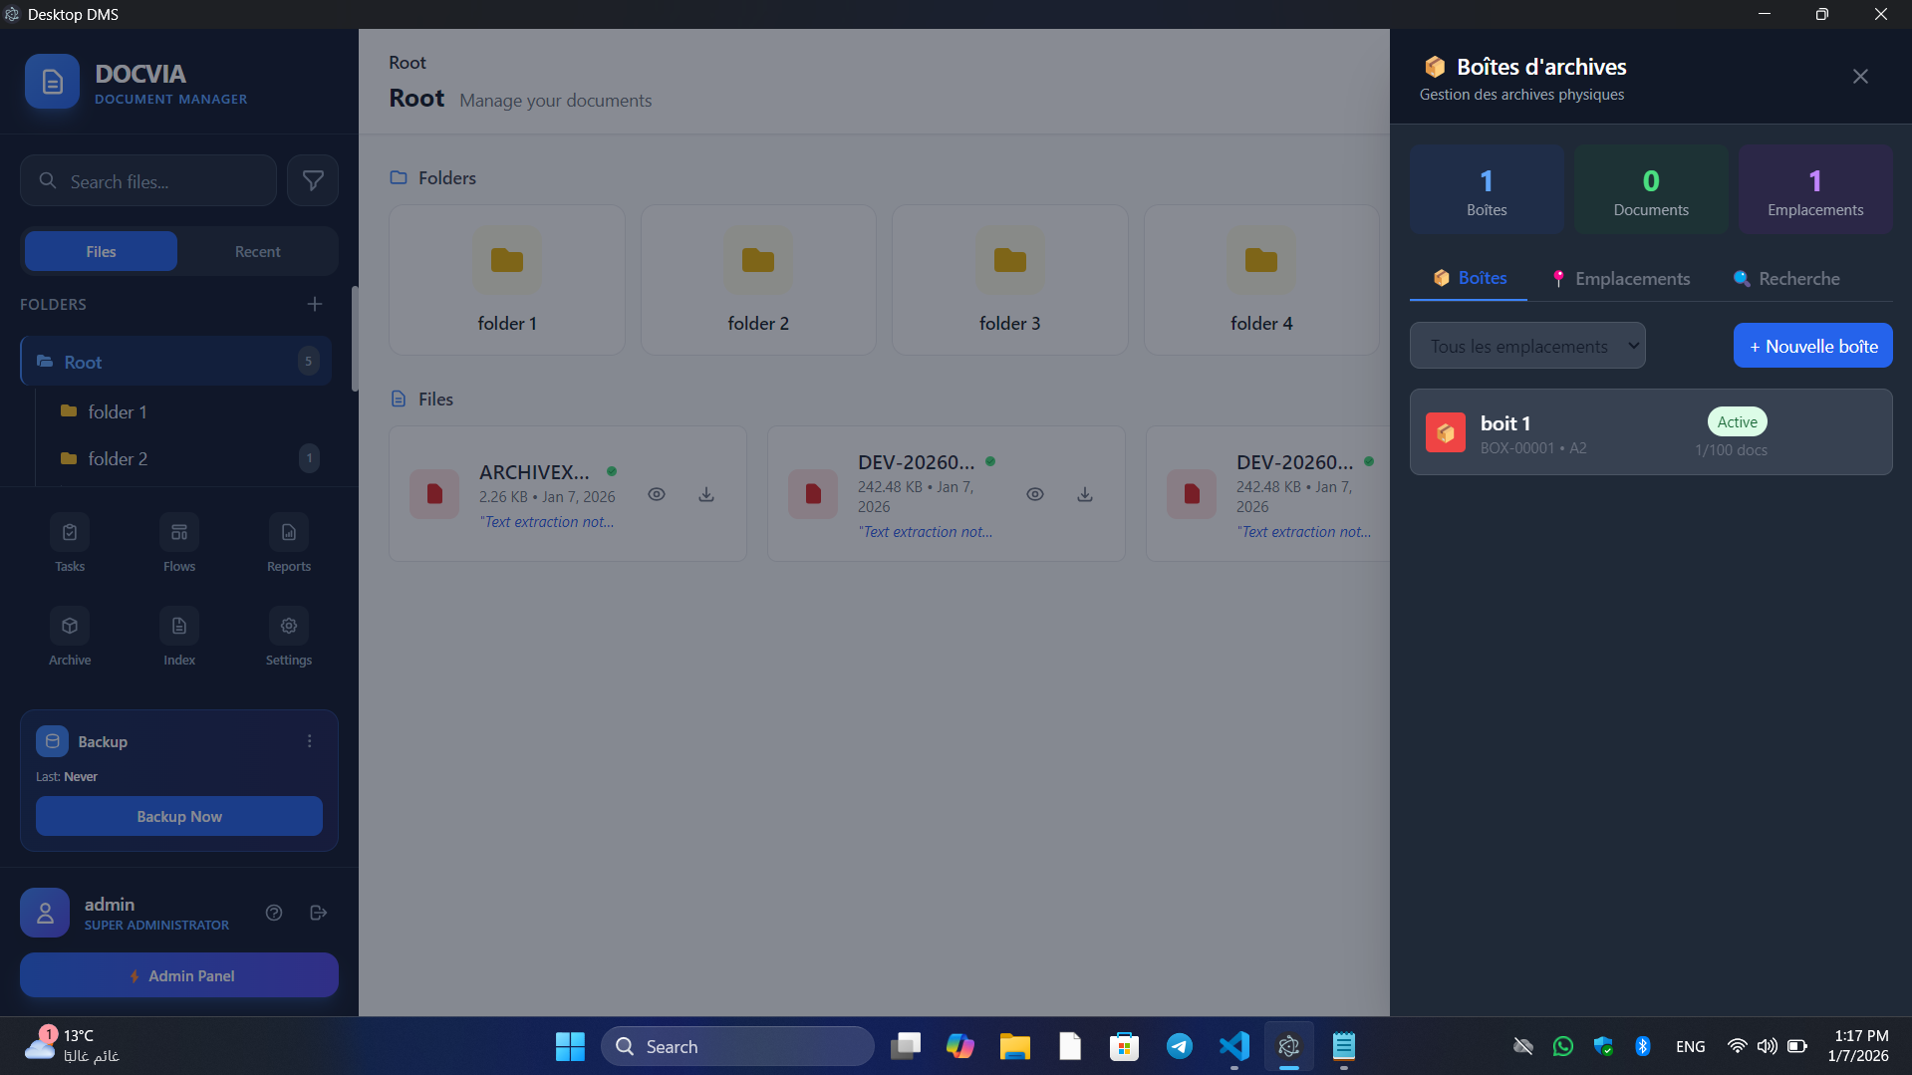Screen dimensions: 1912x1075
Task: Click the help icon beside admin
Action: point(274,913)
